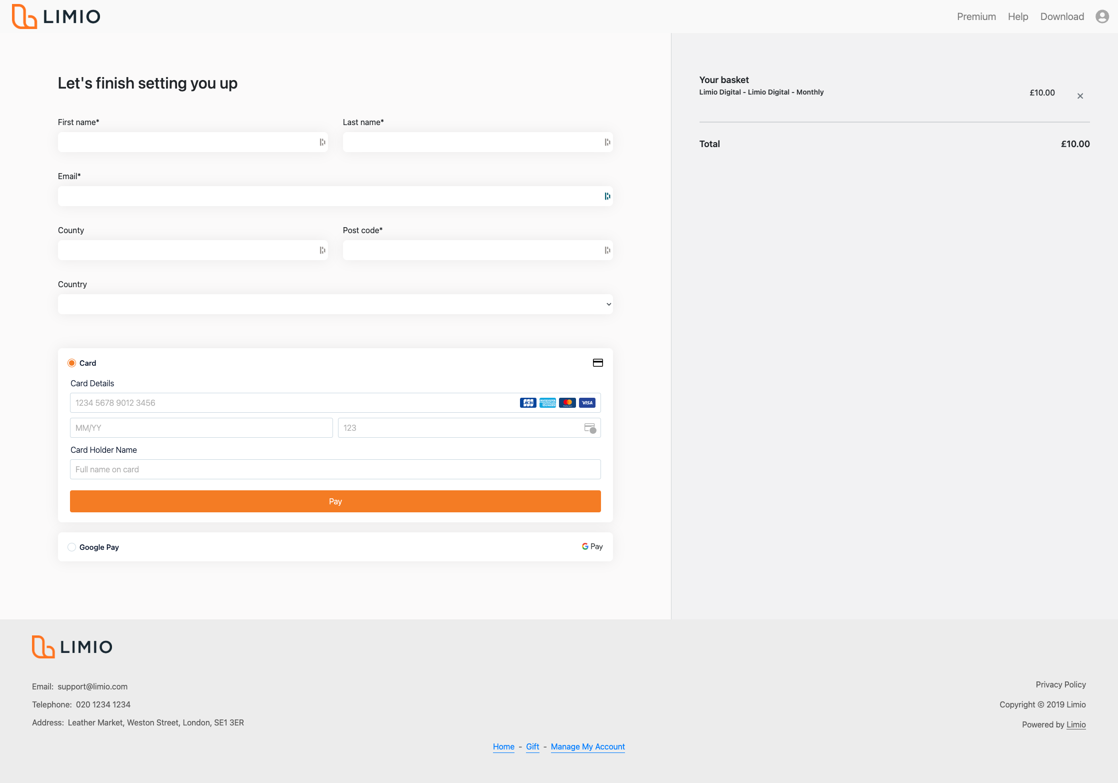Click autofill icon in Post code field
Screen dimensions: 1118x783
click(607, 251)
